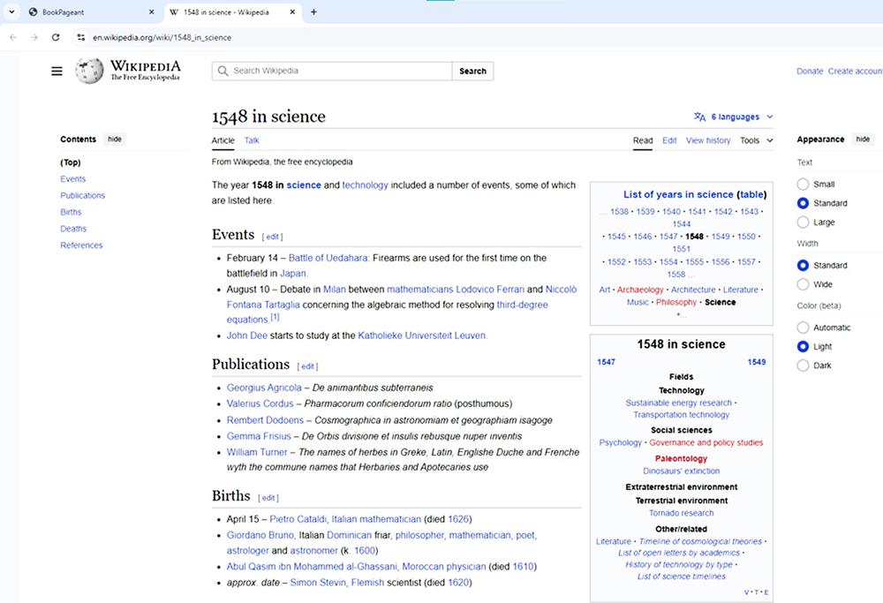Click the Wikipedia globe logo
The height and width of the screenshot is (603, 883).
pyautogui.click(x=88, y=72)
